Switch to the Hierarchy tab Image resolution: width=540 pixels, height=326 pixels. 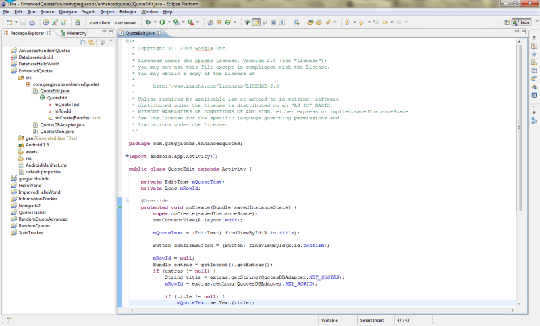click(x=76, y=33)
